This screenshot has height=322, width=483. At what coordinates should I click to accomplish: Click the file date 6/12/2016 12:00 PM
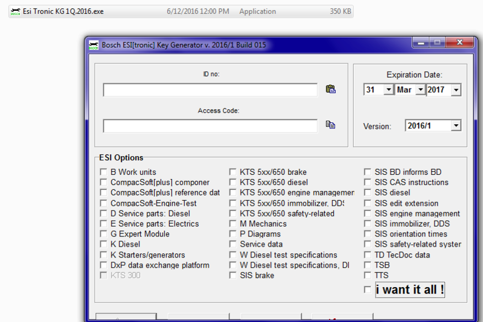[198, 11]
